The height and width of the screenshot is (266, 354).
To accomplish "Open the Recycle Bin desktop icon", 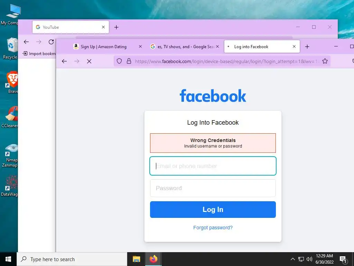I will click(10, 48).
